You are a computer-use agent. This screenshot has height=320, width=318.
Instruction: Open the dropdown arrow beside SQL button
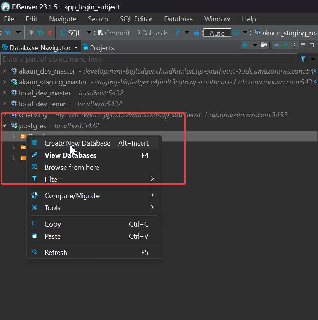(x=89, y=32)
